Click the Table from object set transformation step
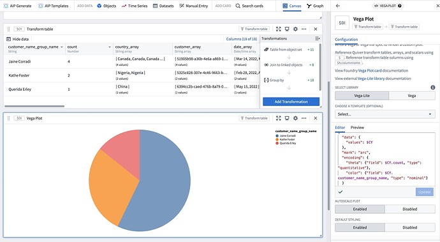The width and height of the screenshot is (440, 242). point(289,49)
